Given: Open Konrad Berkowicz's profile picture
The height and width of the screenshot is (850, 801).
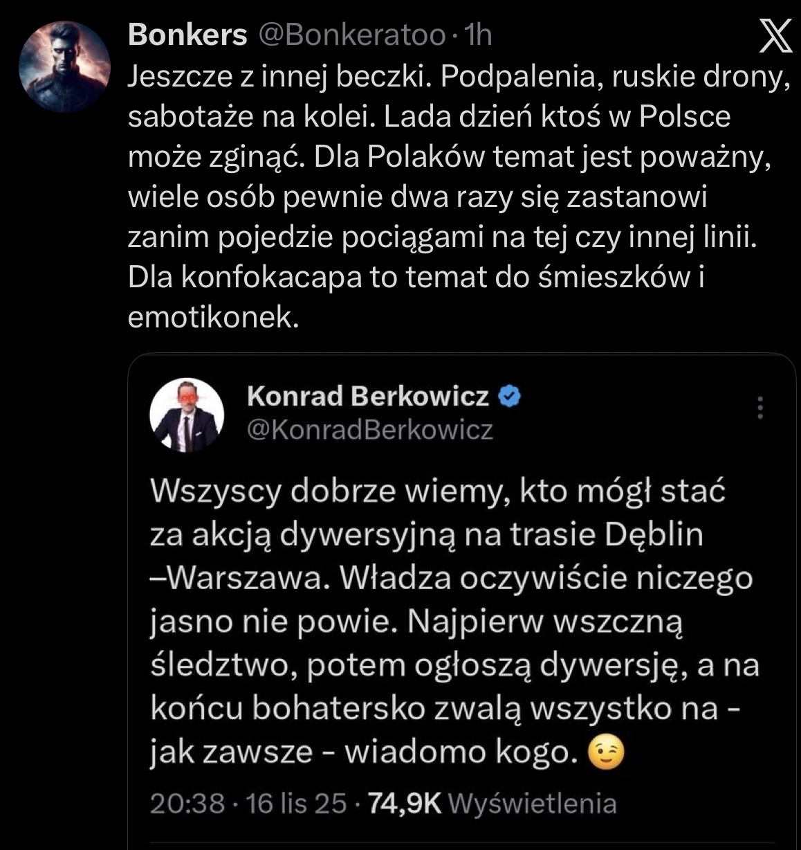Looking at the screenshot, I should pyautogui.click(x=187, y=415).
